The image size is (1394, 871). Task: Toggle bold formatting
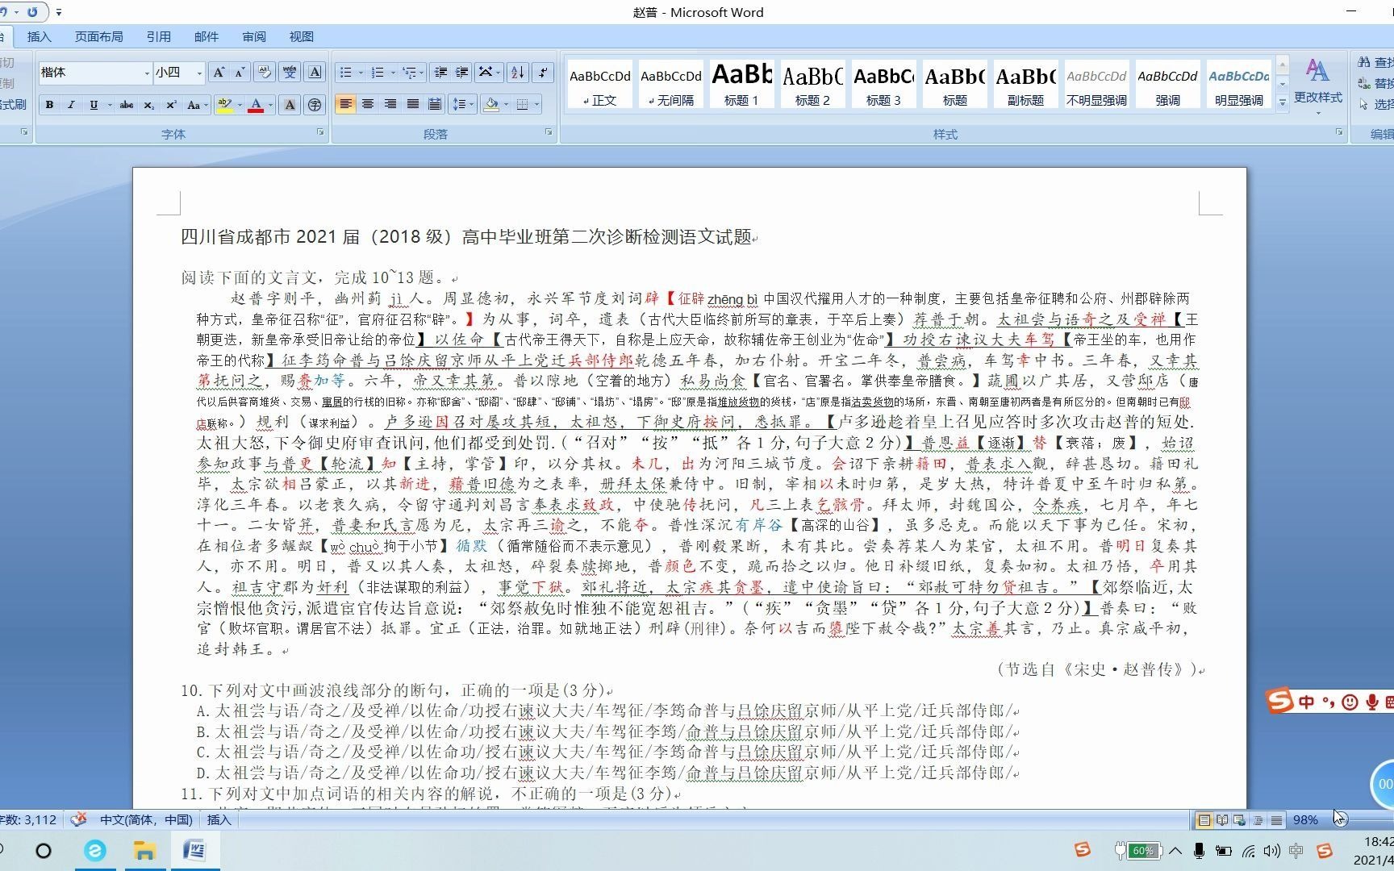click(50, 105)
